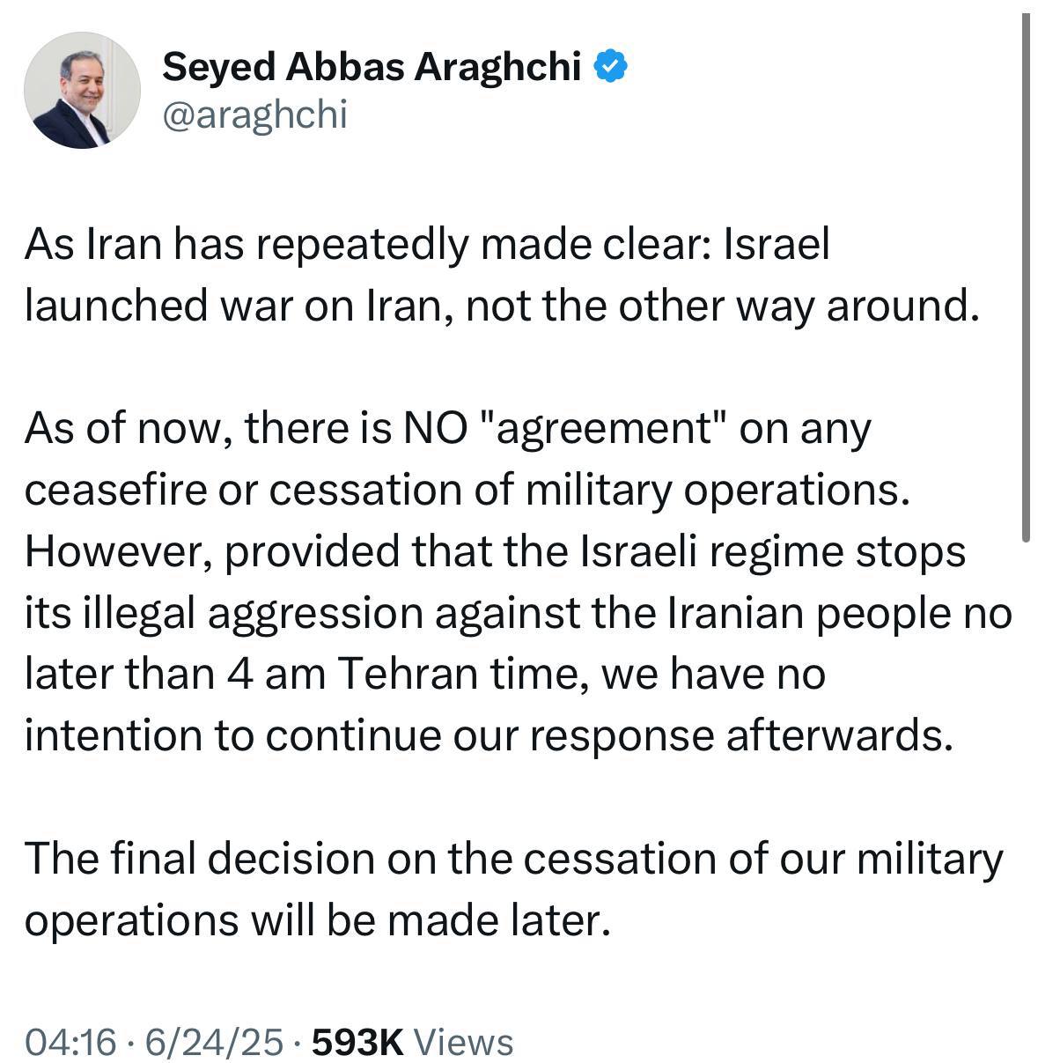Click the Views label beside 593K
Screen dimensions: 1038x1063
tap(463, 1042)
